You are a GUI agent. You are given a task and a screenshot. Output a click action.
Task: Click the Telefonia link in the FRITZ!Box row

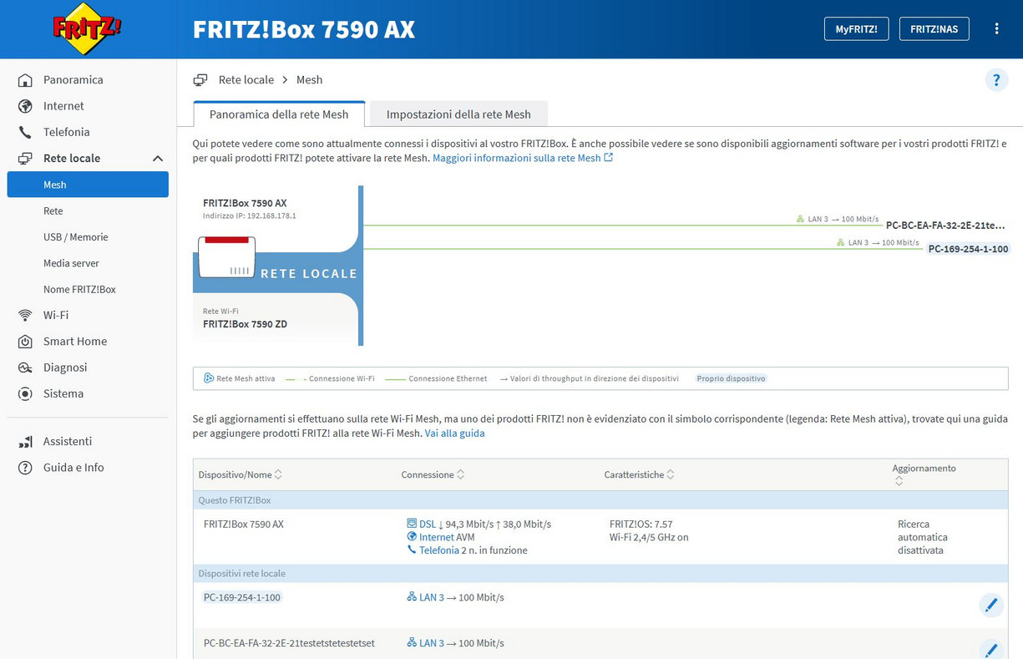439,550
